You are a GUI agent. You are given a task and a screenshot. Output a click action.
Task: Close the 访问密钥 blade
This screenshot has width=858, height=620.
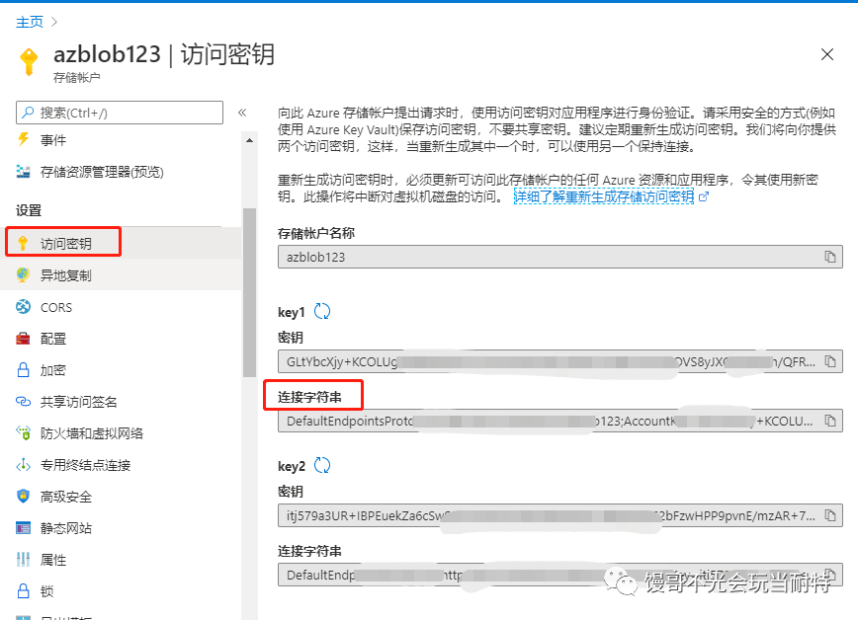(x=826, y=54)
